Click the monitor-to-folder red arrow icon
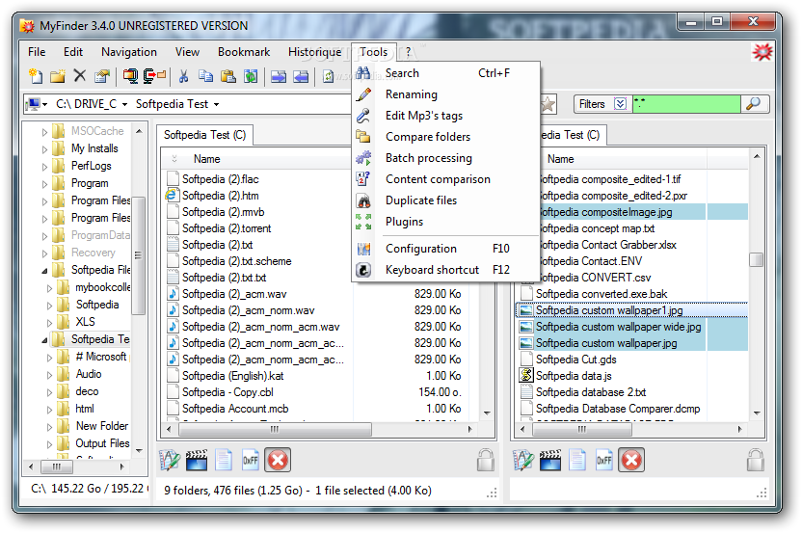The image size is (802, 533). (154, 76)
